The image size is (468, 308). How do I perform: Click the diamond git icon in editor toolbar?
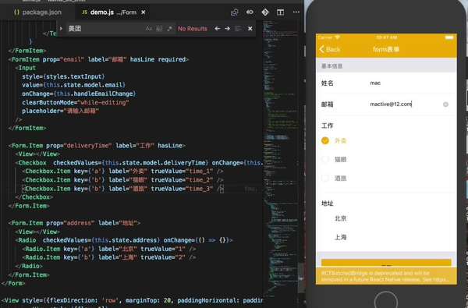click(x=265, y=12)
